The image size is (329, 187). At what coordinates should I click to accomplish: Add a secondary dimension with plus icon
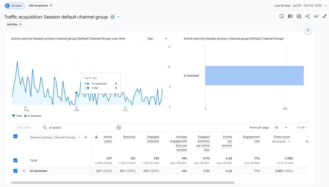[86, 137]
